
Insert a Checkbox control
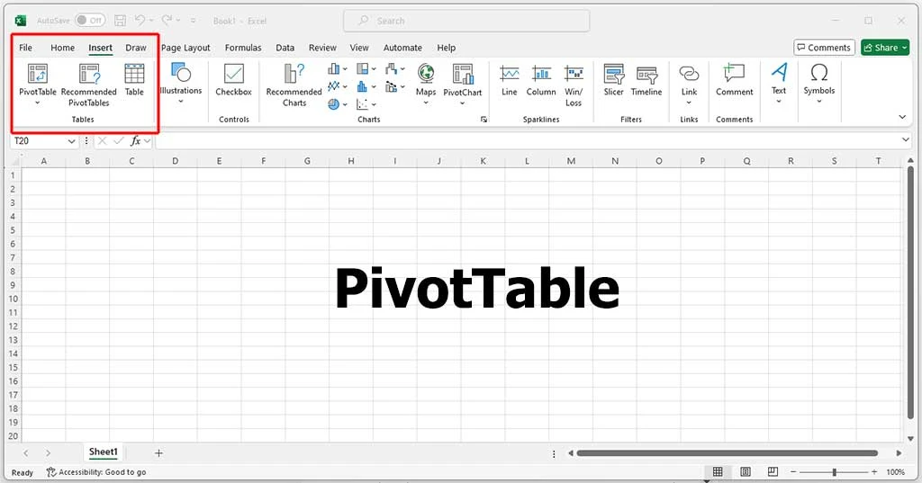click(x=233, y=80)
